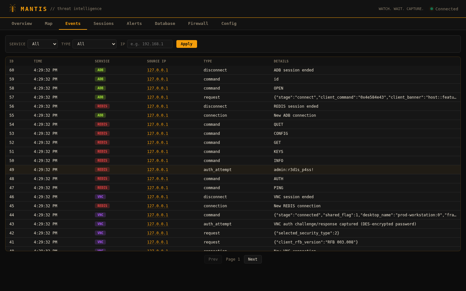Open the Service filter dropdown

coord(42,44)
